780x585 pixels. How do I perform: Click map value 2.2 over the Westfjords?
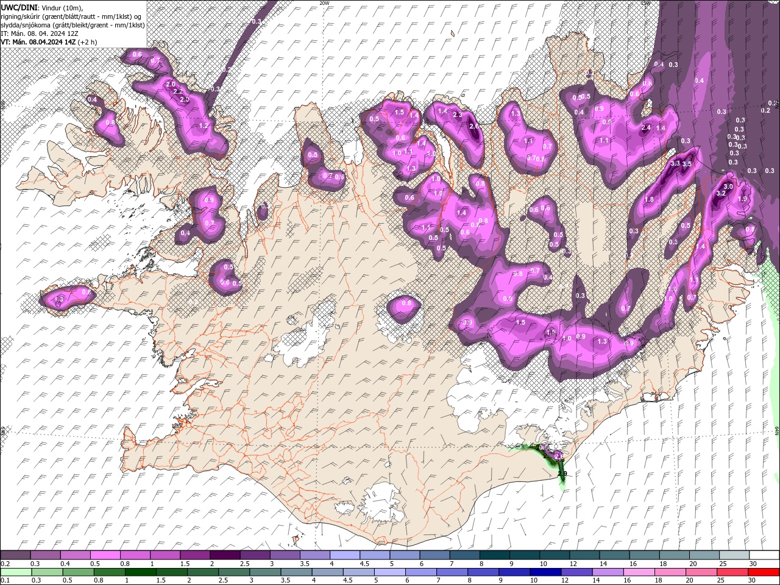[178, 92]
